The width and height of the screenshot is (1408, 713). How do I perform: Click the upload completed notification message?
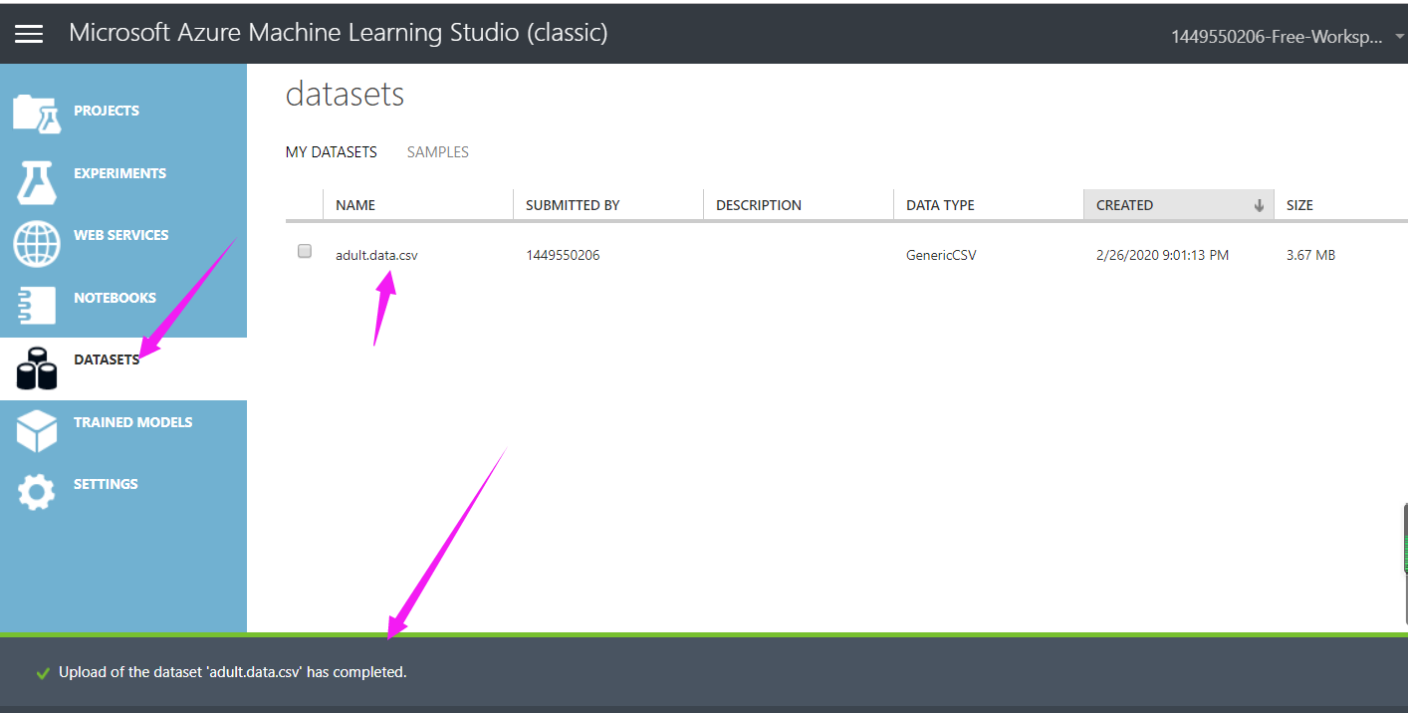pos(233,672)
